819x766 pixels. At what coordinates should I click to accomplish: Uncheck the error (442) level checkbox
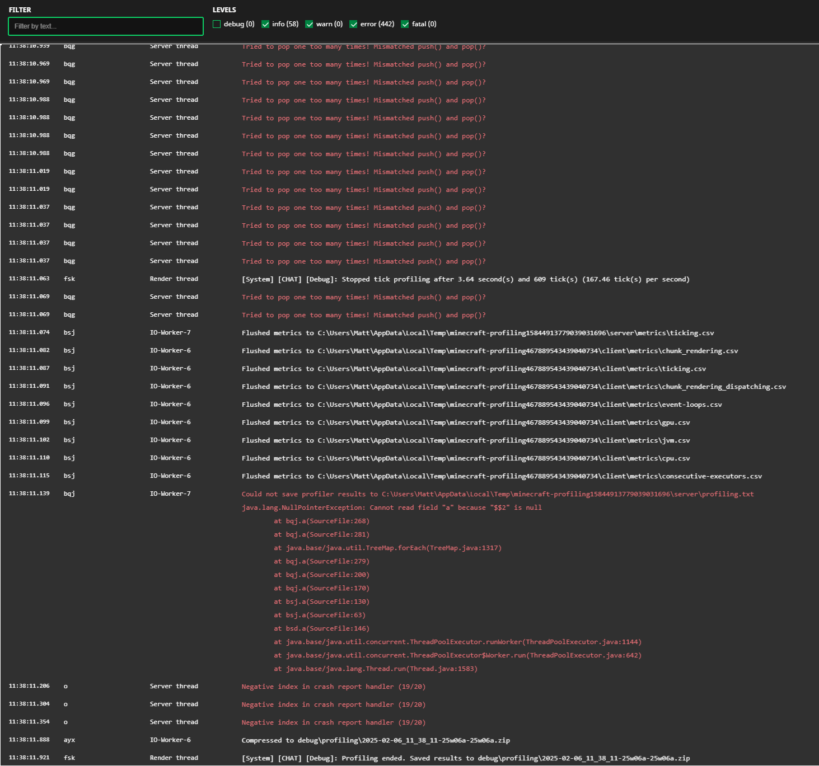[353, 24]
